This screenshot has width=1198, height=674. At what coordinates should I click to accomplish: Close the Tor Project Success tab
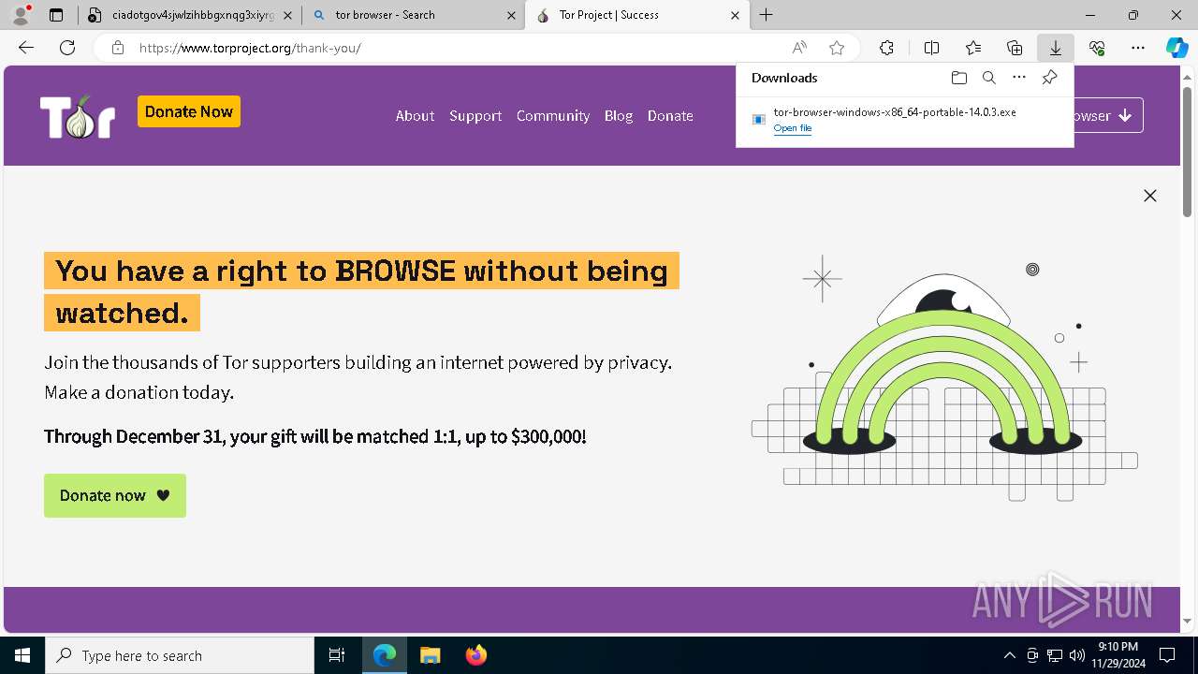point(735,15)
